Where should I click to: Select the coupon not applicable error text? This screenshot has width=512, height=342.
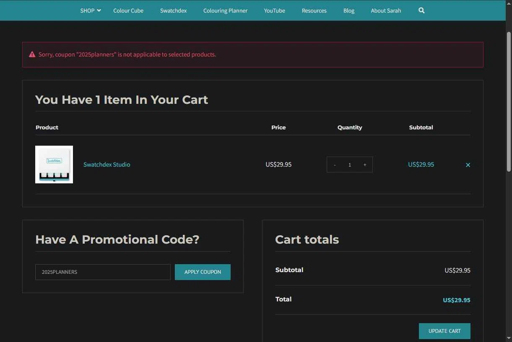point(127,54)
